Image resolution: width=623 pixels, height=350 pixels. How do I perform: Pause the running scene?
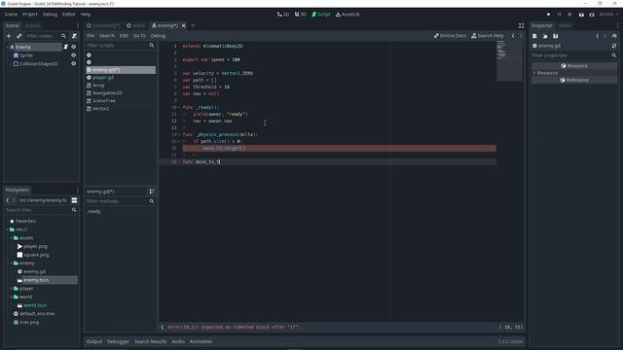coord(559,15)
